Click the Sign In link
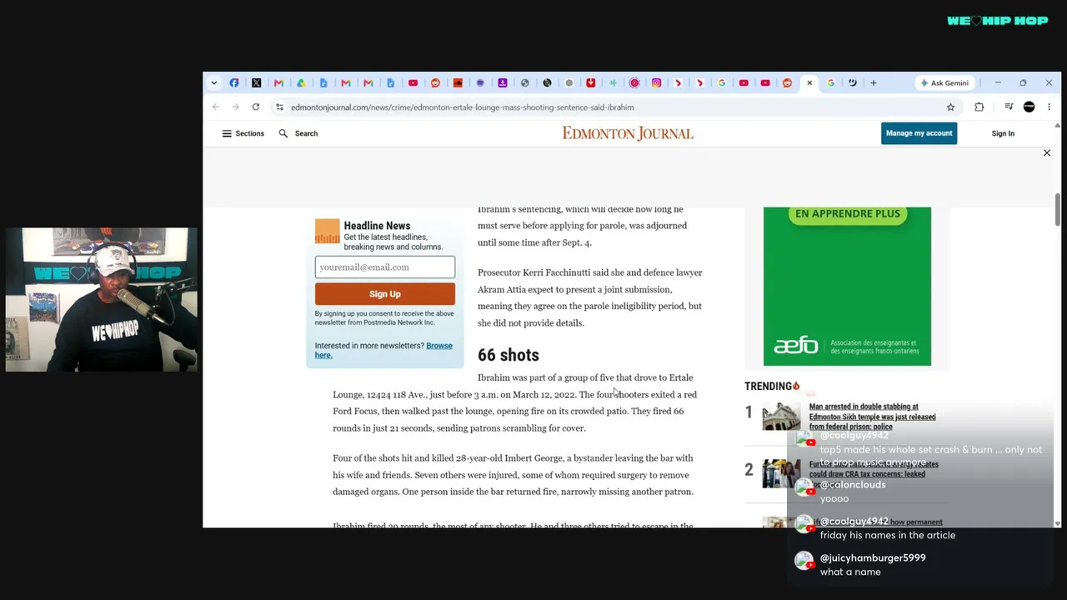 tap(1003, 133)
